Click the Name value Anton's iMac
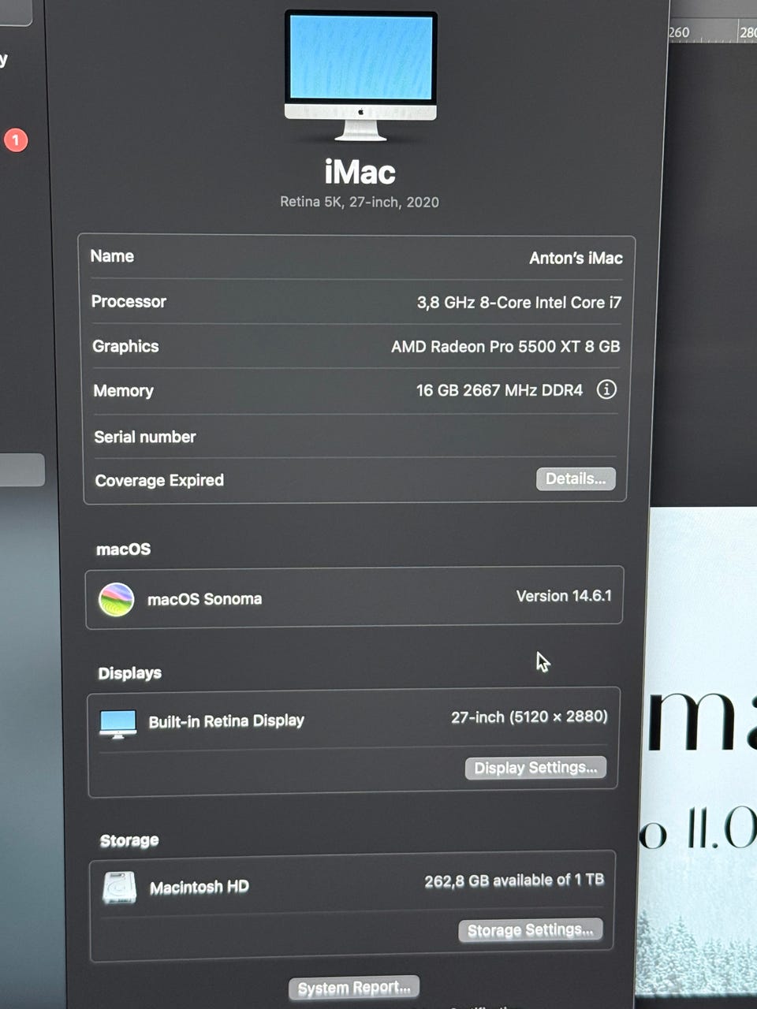The width and height of the screenshot is (757, 1009). coord(576,258)
